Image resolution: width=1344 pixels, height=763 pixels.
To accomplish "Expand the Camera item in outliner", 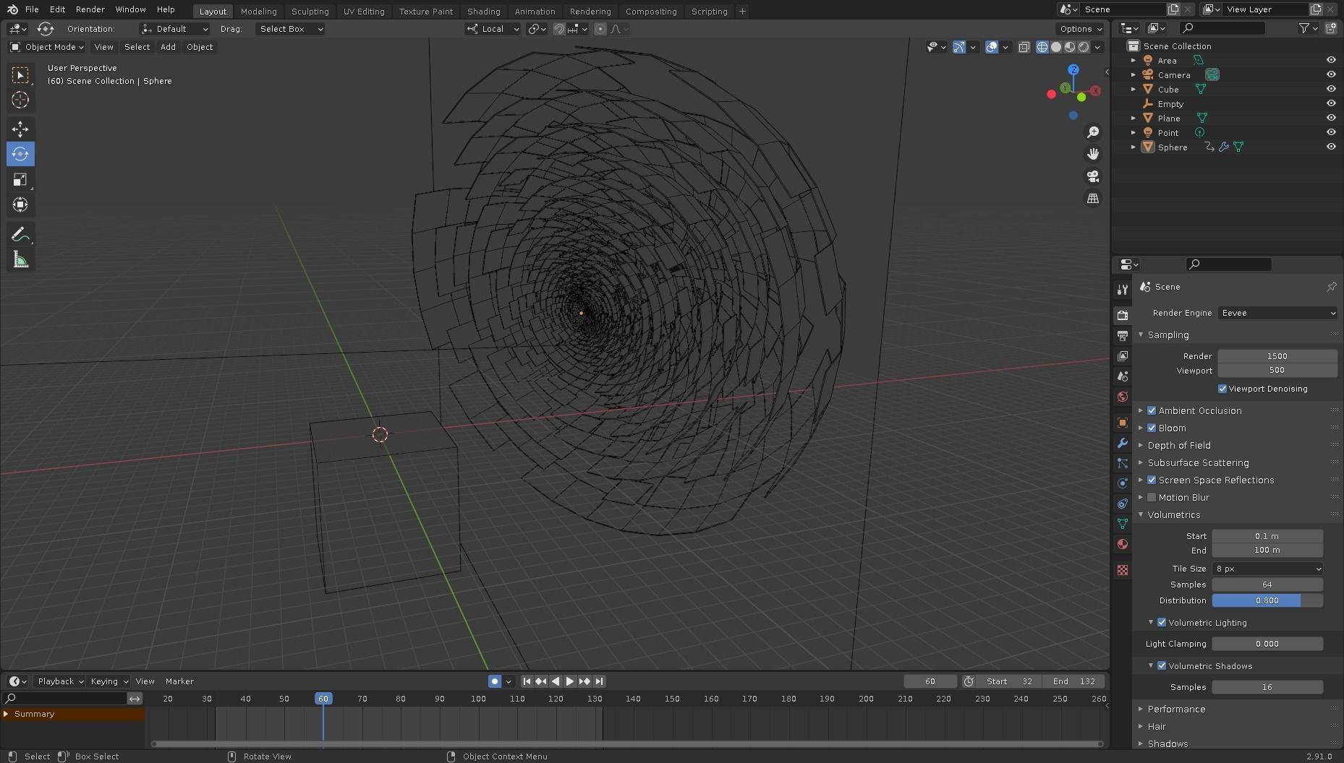I will [x=1134, y=74].
